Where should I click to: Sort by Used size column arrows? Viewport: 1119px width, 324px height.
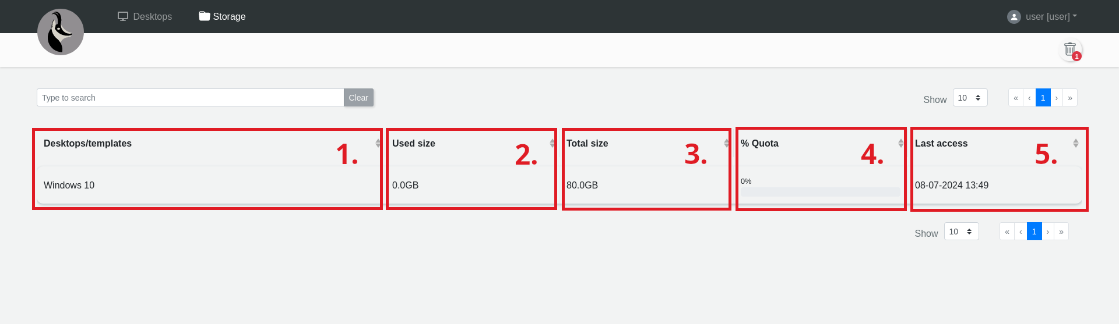pyautogui.click(x=552, y=143)
